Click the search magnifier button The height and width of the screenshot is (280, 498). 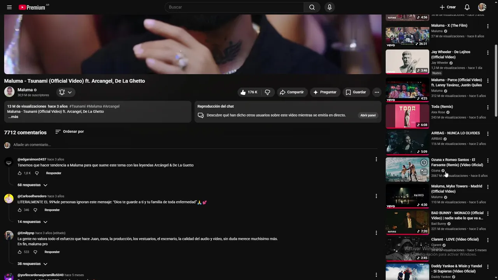pyautogui.click(x=312, y=7)
